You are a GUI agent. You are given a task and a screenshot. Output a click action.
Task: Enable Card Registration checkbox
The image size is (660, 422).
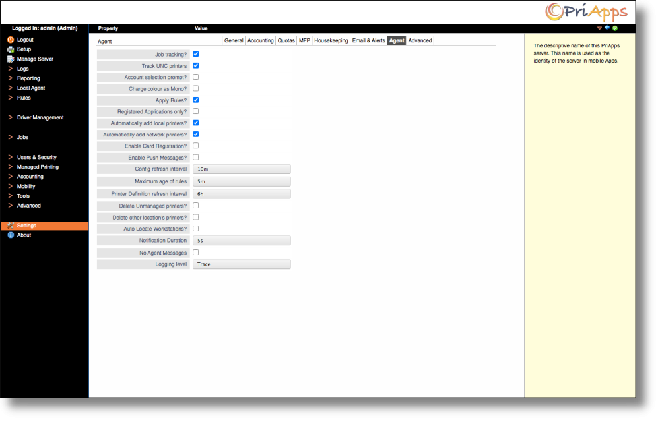pos(196,146)
